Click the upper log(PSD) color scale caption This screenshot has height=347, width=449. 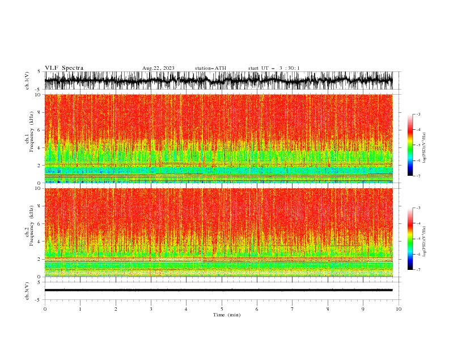[425, 148]
